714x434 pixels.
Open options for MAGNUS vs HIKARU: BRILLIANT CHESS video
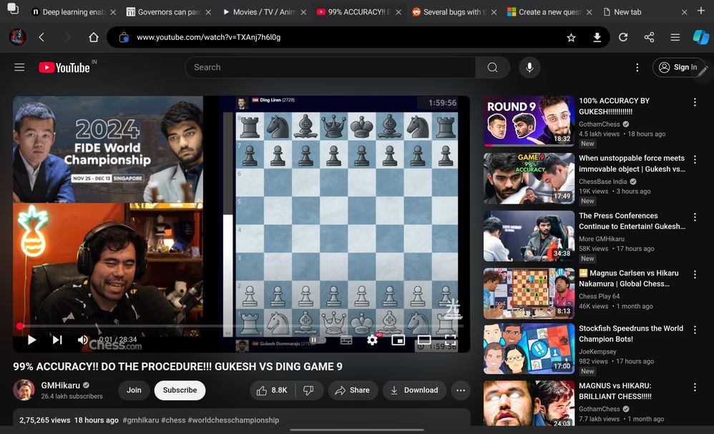(x=695, y=387)
